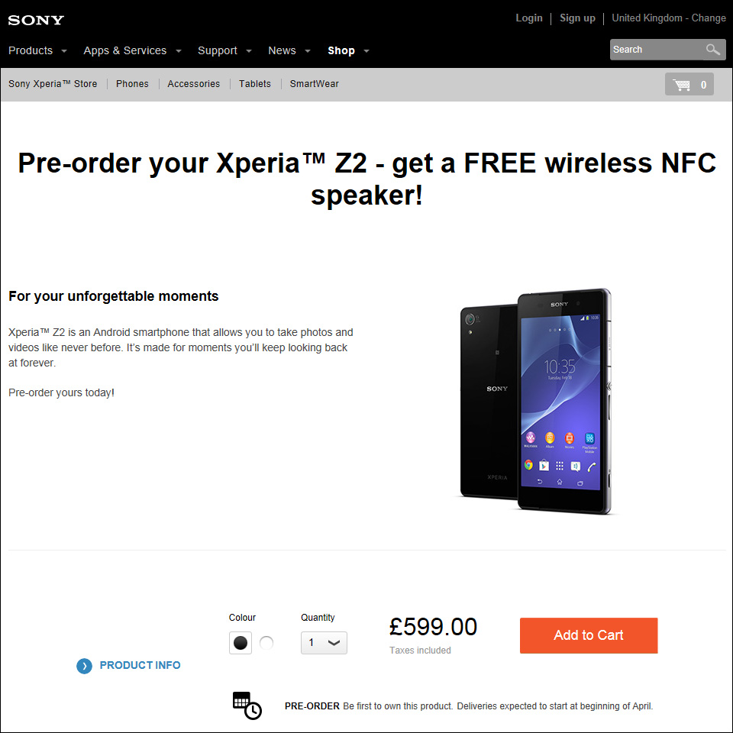
Task: Click in the Search input field
Action: (x=655, y=50)
